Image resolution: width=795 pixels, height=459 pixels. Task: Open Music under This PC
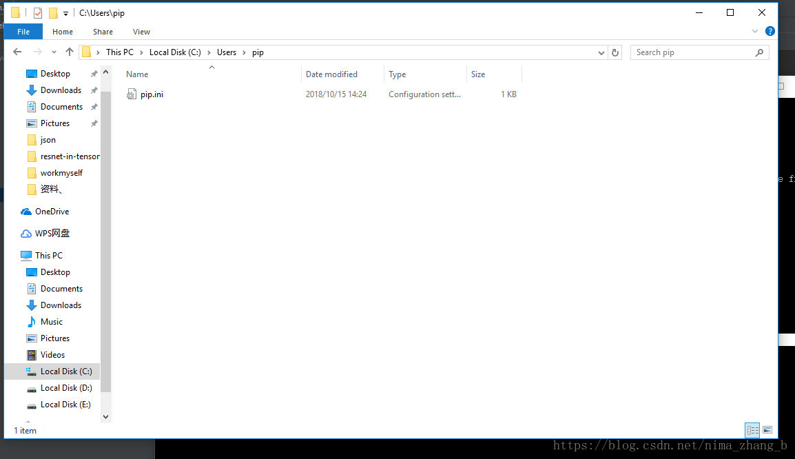[51, 322]
